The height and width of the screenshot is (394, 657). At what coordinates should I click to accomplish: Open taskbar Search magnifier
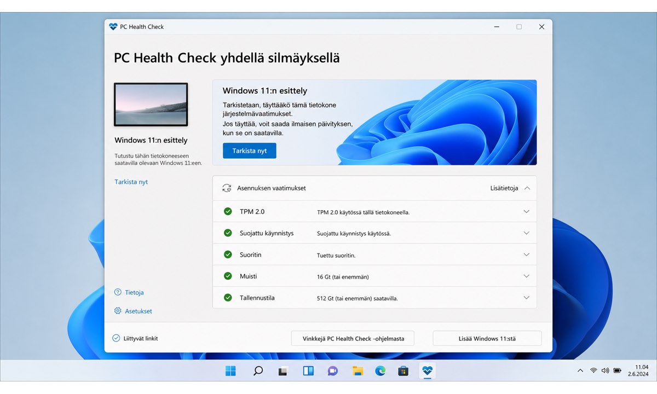pos(258,371)
